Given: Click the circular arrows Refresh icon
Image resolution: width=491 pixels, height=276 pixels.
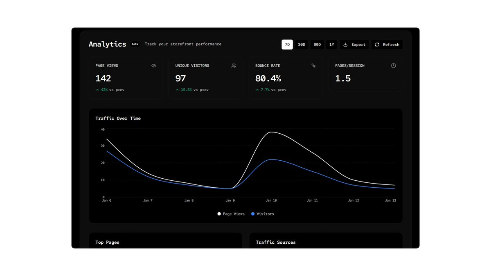Looking at the screenshot, I should 377,45.
